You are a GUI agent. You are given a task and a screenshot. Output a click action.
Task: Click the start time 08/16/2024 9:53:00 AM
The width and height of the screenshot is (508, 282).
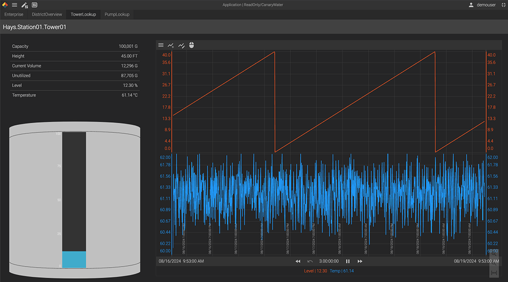[x=181, y=261]
